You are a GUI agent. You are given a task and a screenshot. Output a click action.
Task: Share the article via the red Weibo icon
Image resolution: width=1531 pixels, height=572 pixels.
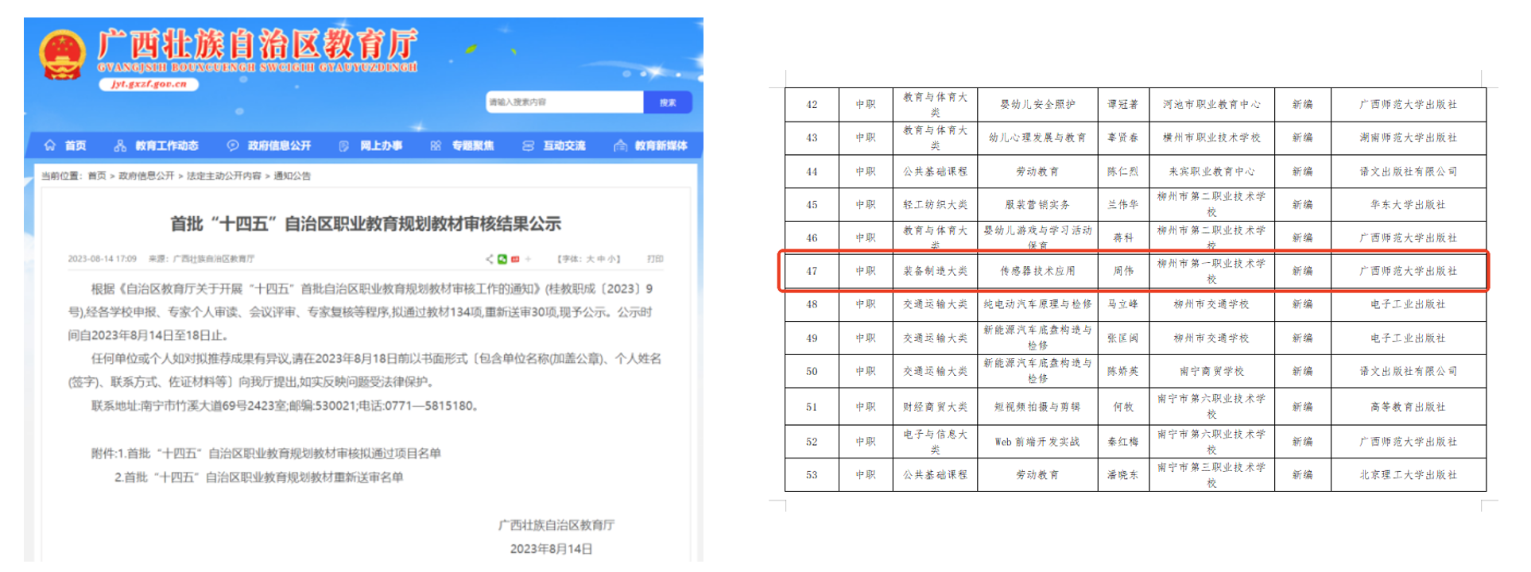pyautogui.click(x=515, y=259)
